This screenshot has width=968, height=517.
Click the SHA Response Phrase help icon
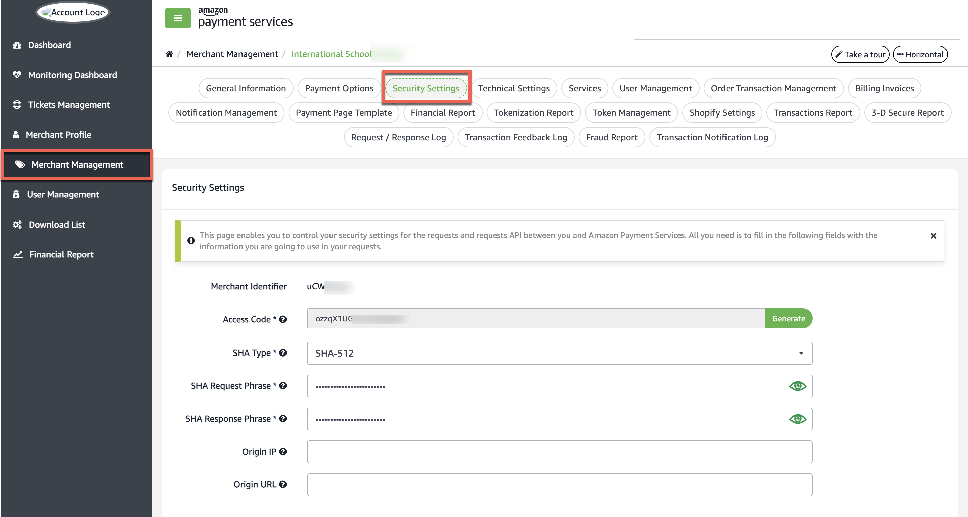tap(283, 419)
